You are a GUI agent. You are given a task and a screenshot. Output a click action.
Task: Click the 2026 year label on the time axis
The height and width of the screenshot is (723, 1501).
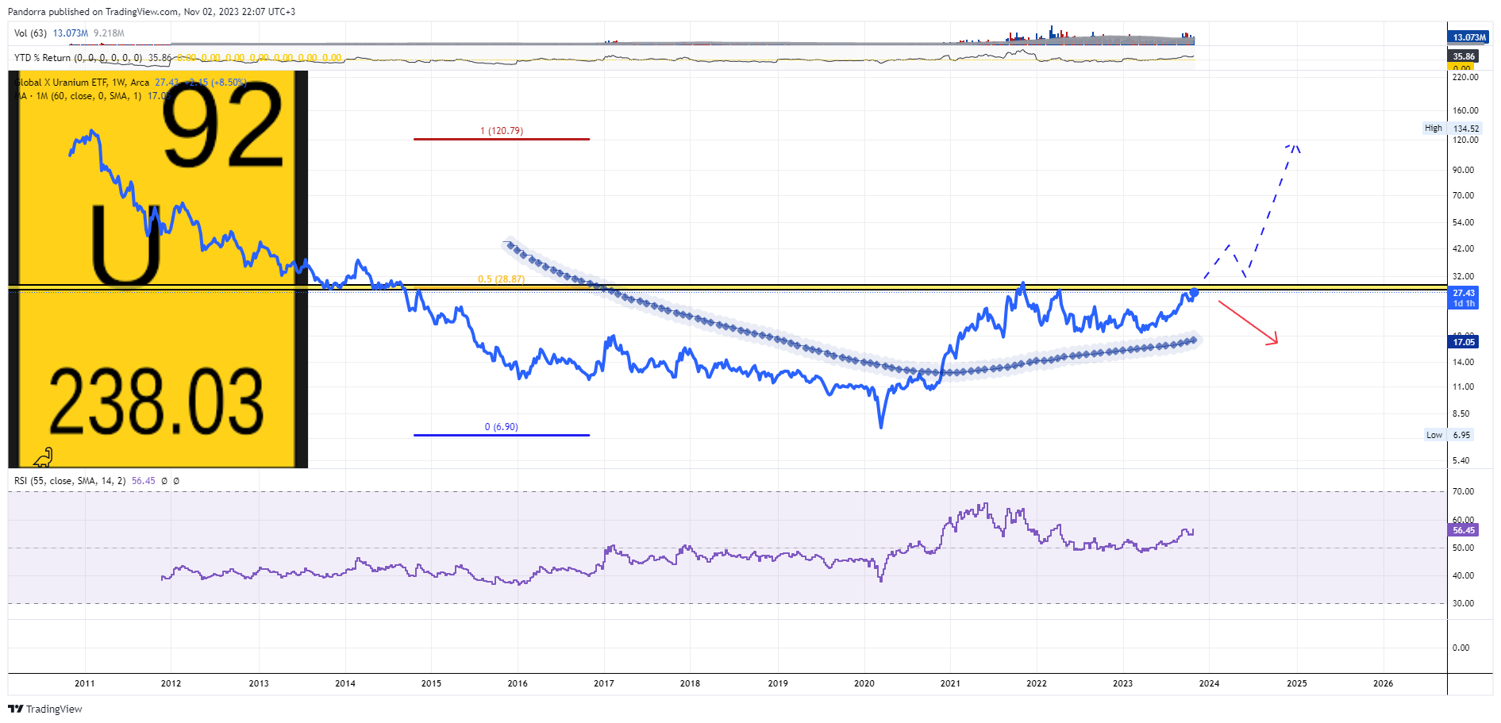click(x=1384, y=684)
